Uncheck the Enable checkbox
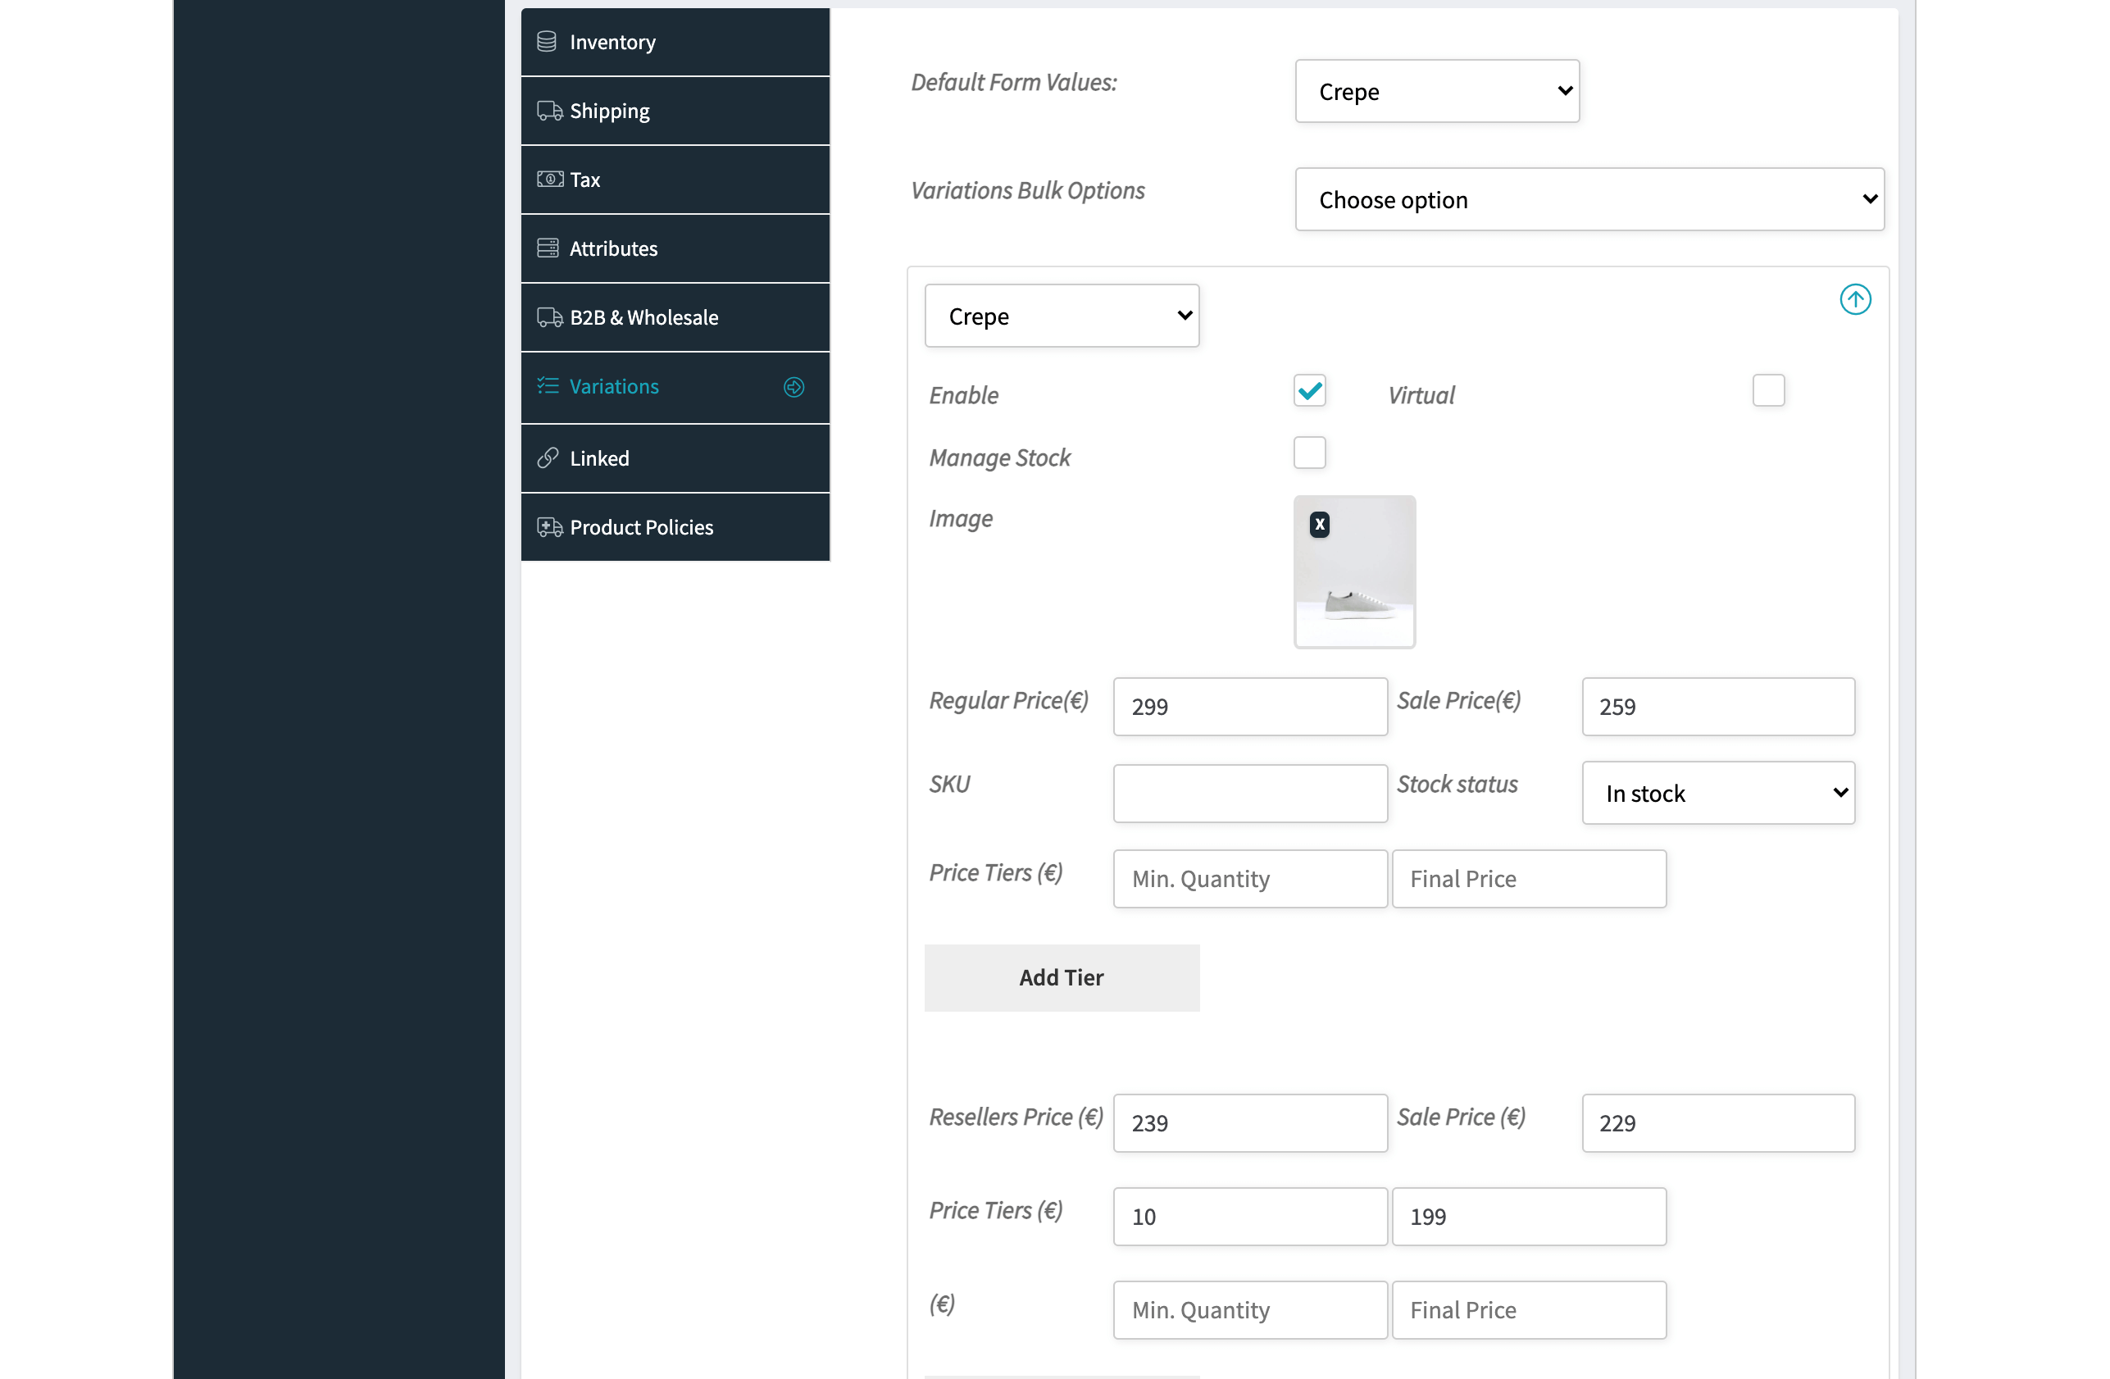The height and width of the screenshot is (1379, 2110). [x=1308, y=390]
